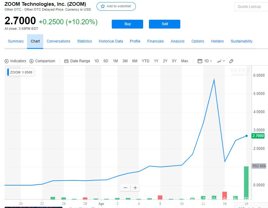
Task: Click the blue Buy button
Action: click(127, 24)
